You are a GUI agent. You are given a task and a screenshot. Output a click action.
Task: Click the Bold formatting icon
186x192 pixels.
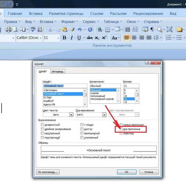click(64, 38)
